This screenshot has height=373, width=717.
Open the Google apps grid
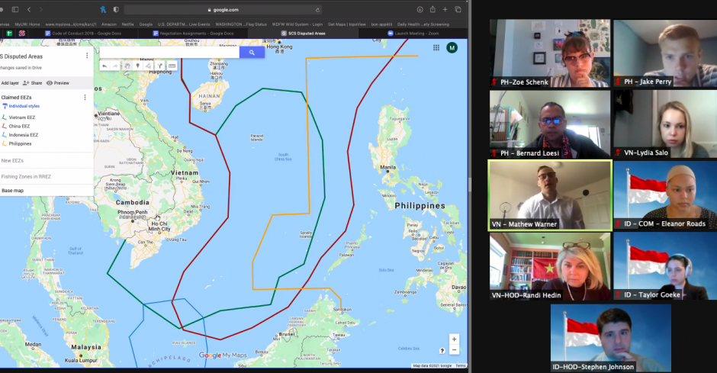click(436, 47)
